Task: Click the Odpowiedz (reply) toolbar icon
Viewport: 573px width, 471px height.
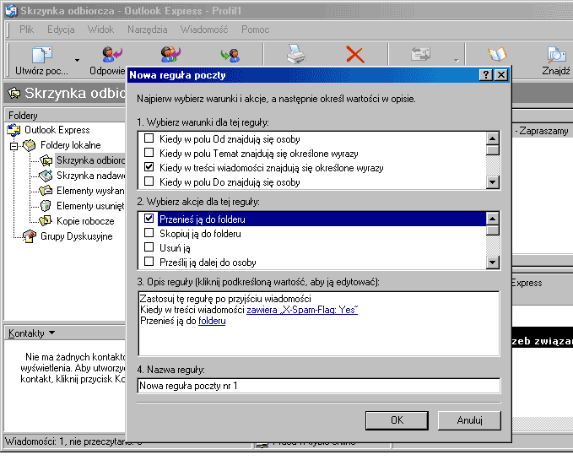Action: (x=110, y=56)
